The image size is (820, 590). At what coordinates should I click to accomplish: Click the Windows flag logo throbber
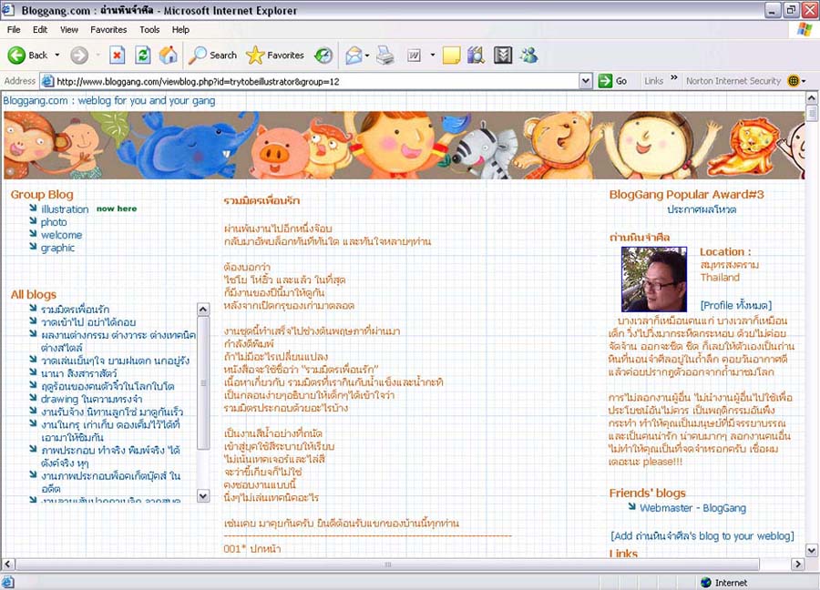click(805, 30)
